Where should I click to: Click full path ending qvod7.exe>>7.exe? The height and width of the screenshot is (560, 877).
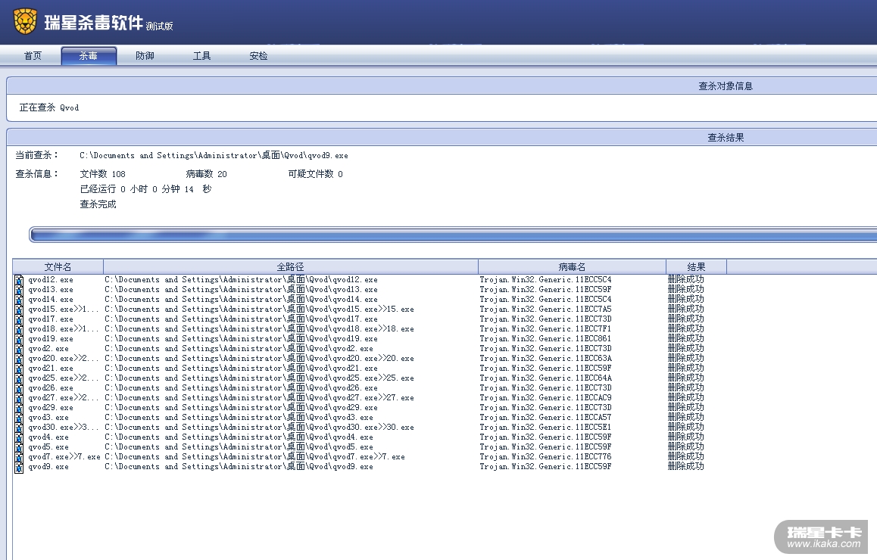pos(254,457)
